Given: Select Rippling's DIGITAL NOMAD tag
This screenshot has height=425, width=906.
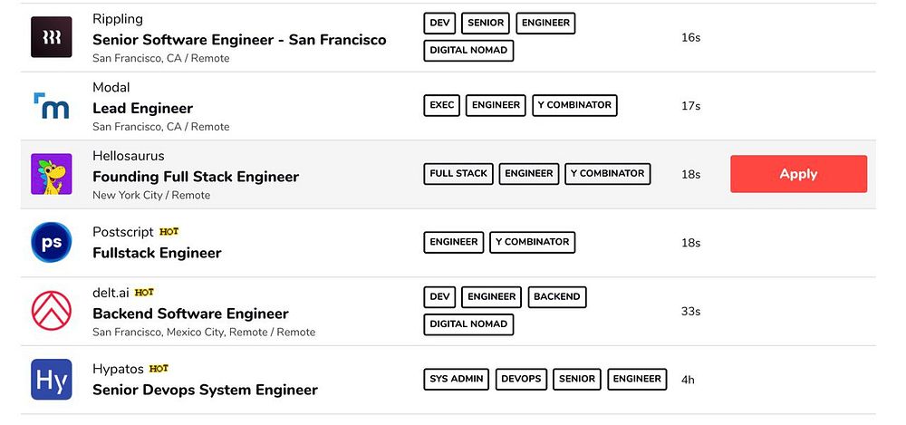Looking at the screenshot, I should [468, 51].
